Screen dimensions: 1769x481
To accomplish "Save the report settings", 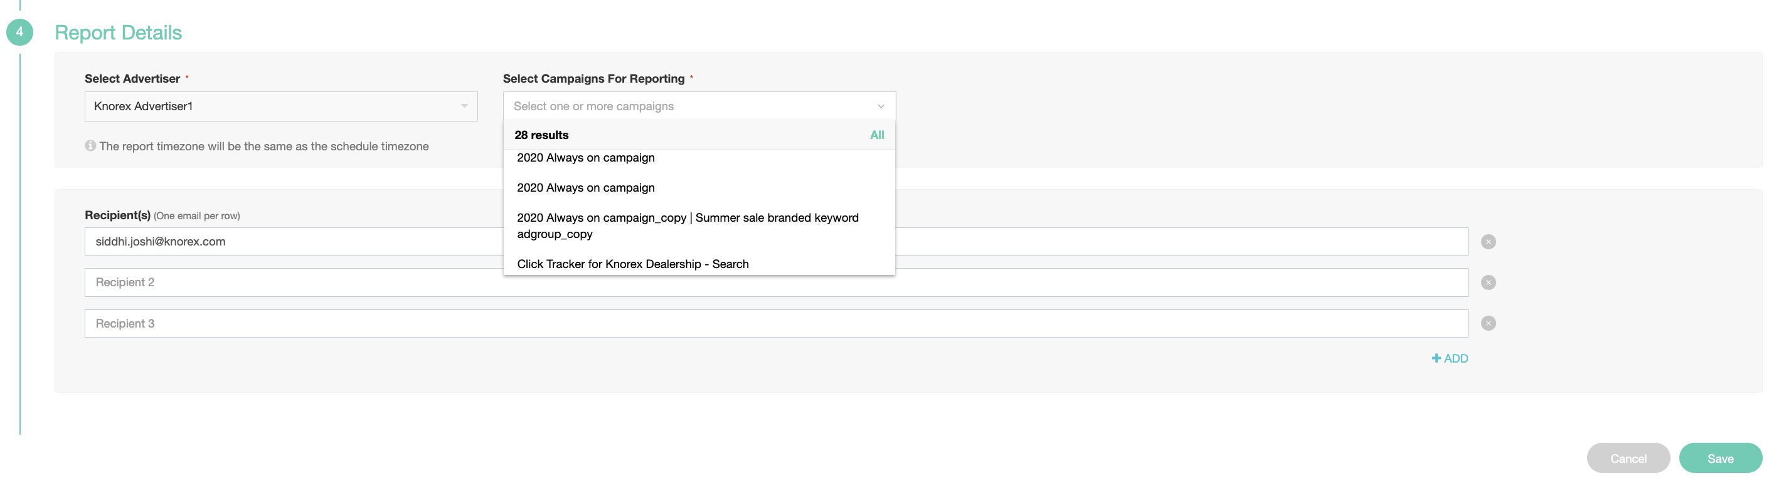I will [x=1719, y=458].
